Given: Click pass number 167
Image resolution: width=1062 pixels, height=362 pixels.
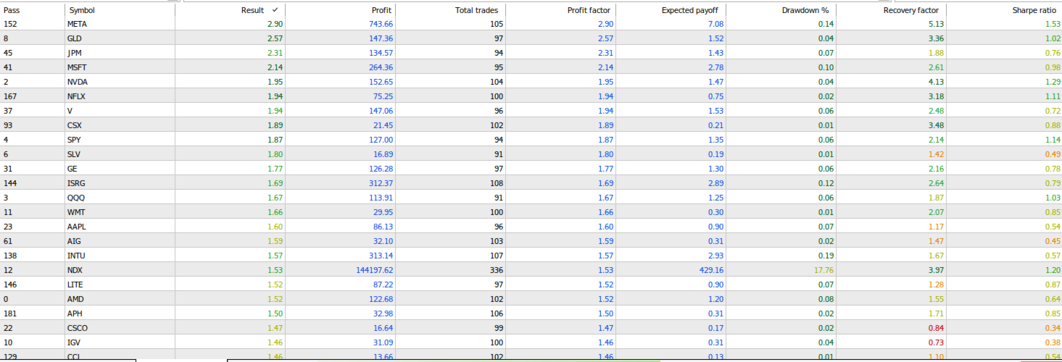Looking at the screenshot, I should click(x=10, y=96).
